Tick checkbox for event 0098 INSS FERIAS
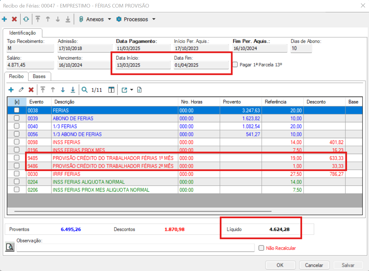The image size is (369, 271). [x=17, y=142]
